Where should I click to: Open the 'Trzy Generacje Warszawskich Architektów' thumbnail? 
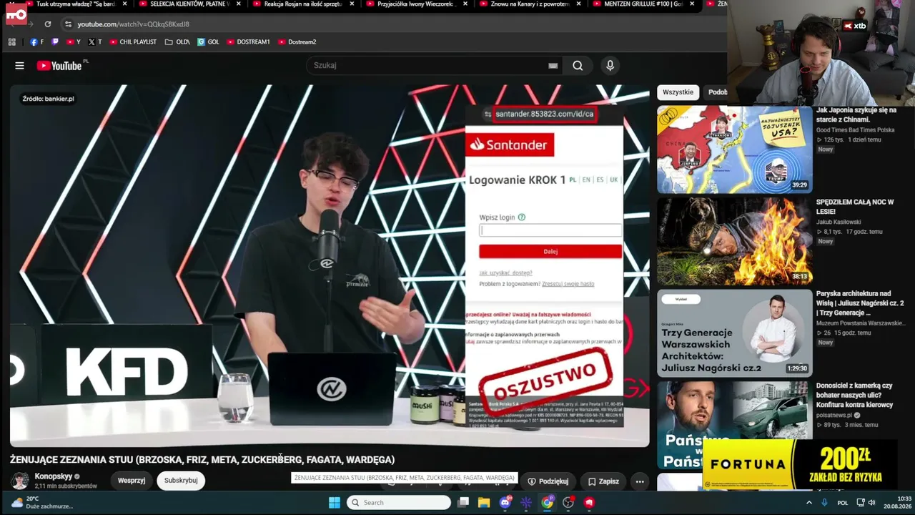pos(734,333)
